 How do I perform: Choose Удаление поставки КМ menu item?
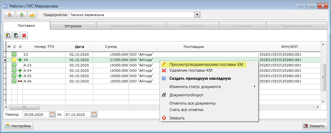point(209,71)
